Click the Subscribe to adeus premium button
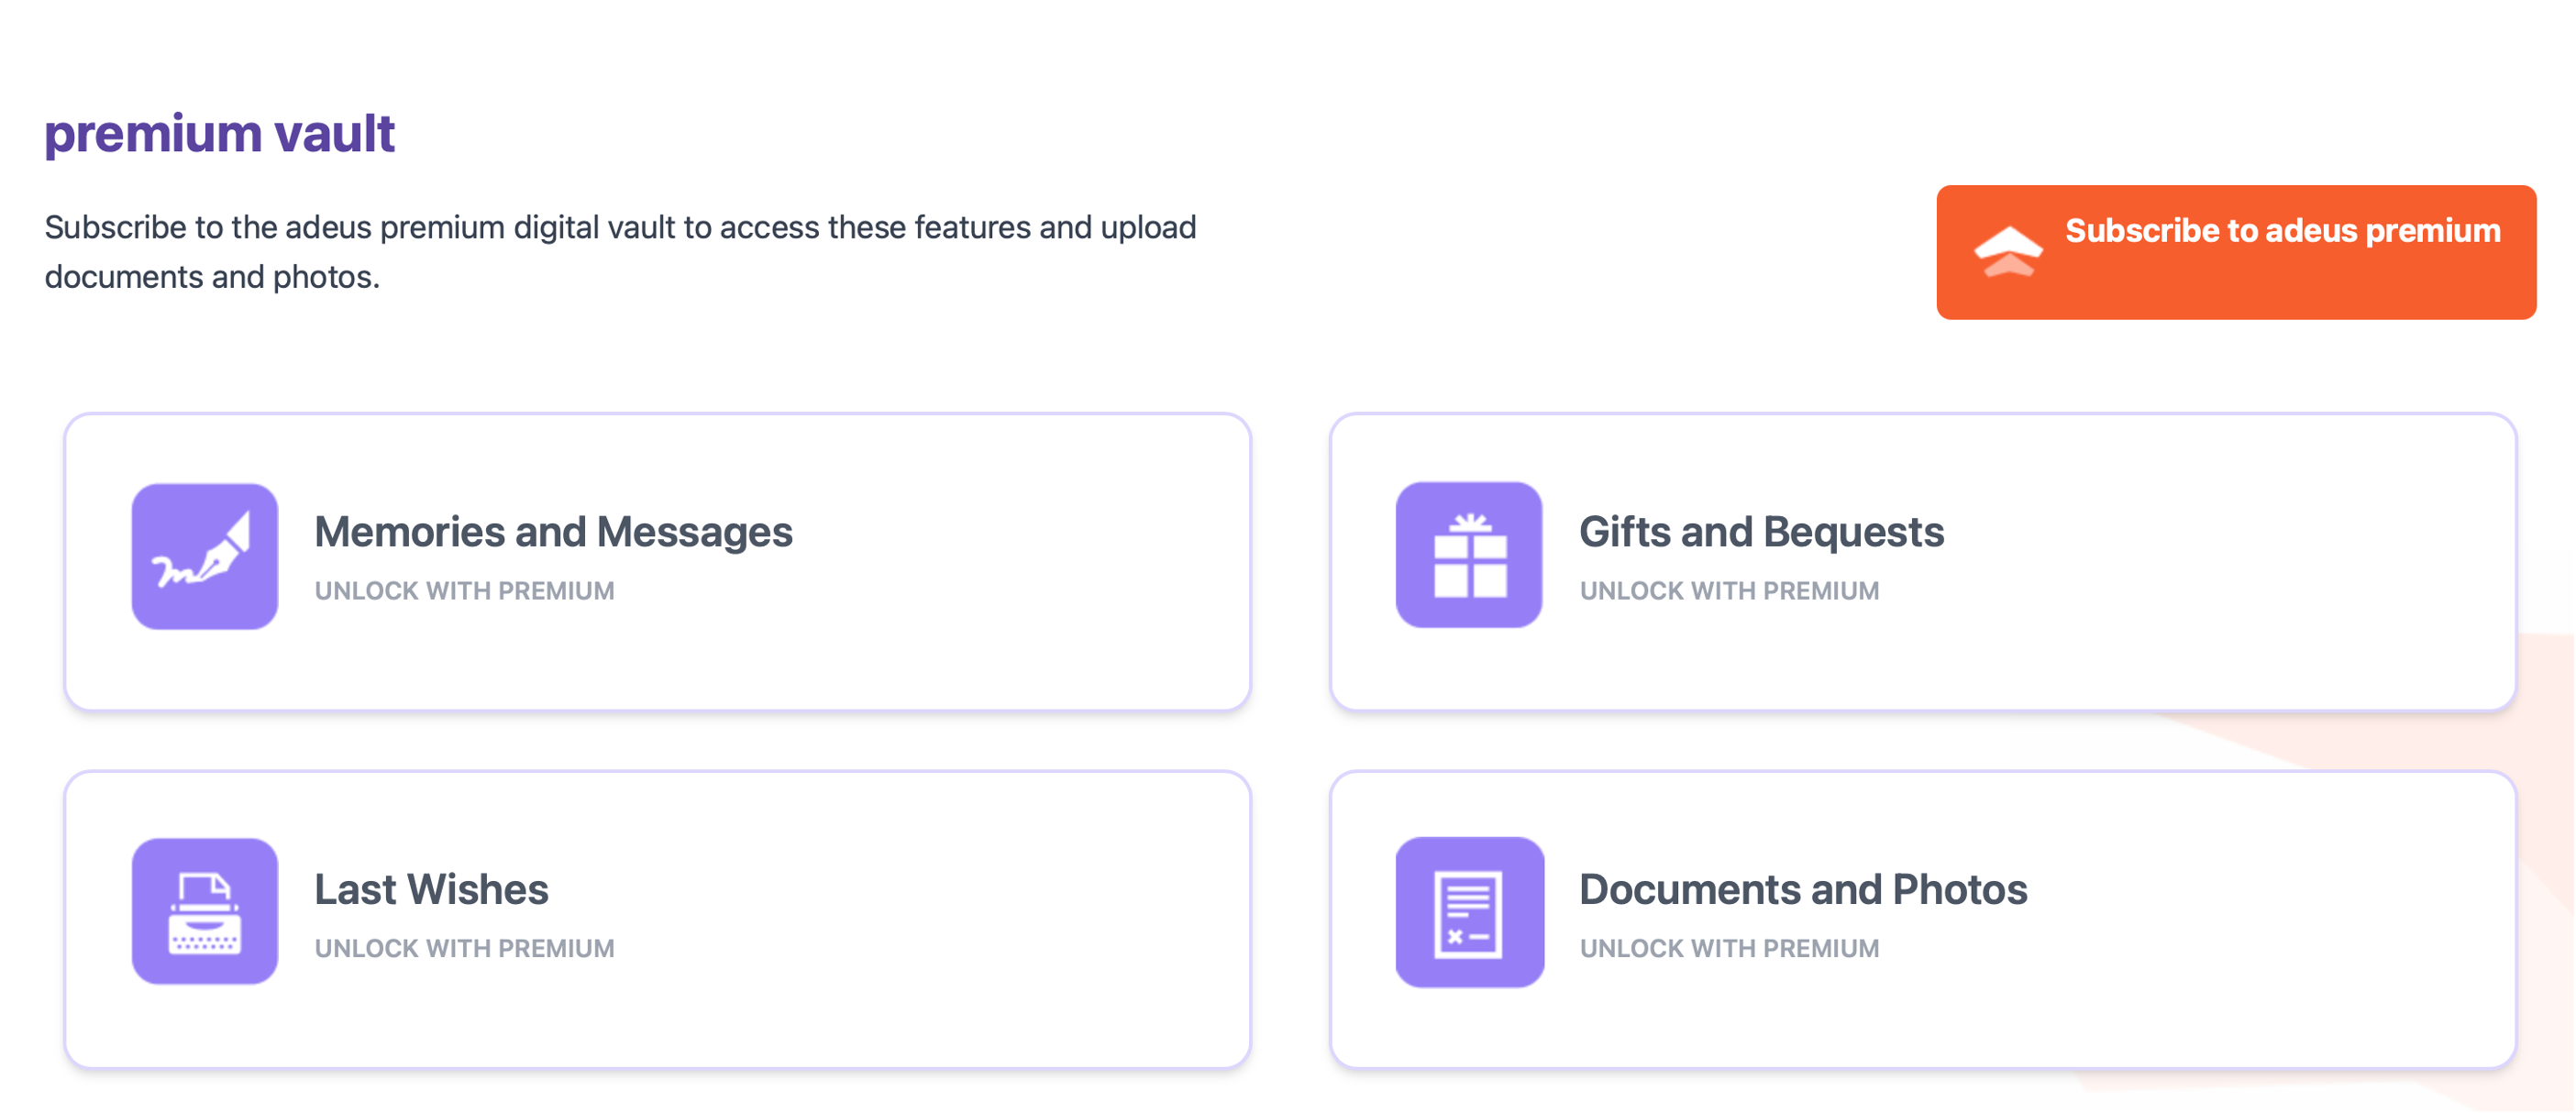Screen dimensions: 2576x1113 (x=2236, y=252)
